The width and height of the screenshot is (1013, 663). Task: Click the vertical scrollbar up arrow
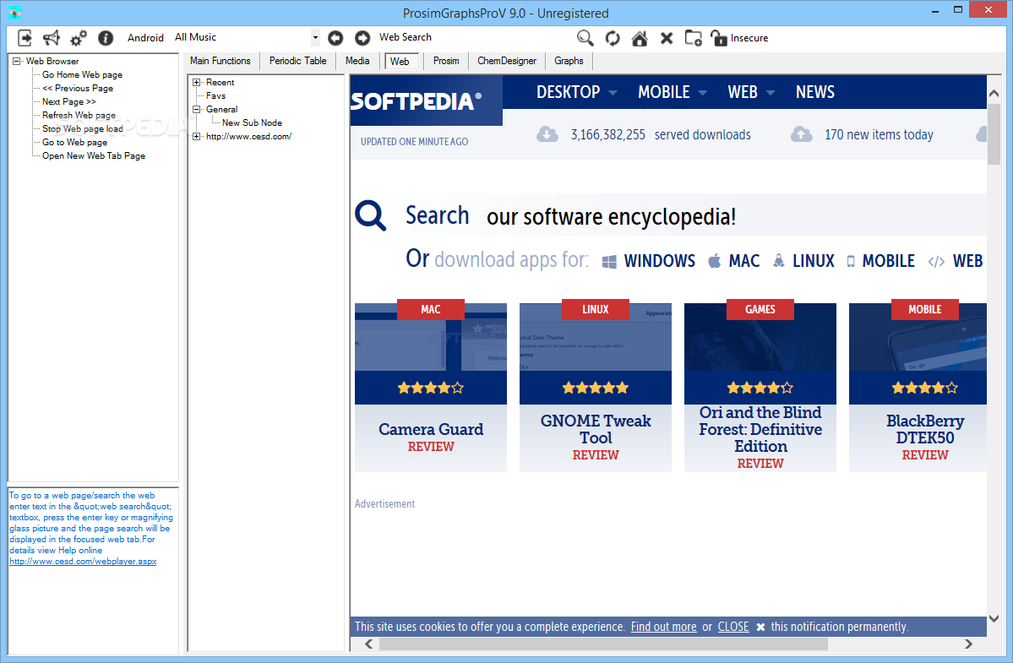pos(994,94)
